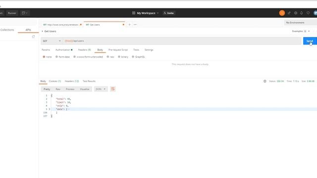This screenshot has width=317, height=178.
Task: Open the Authorization tab
Action: (64, 50)
